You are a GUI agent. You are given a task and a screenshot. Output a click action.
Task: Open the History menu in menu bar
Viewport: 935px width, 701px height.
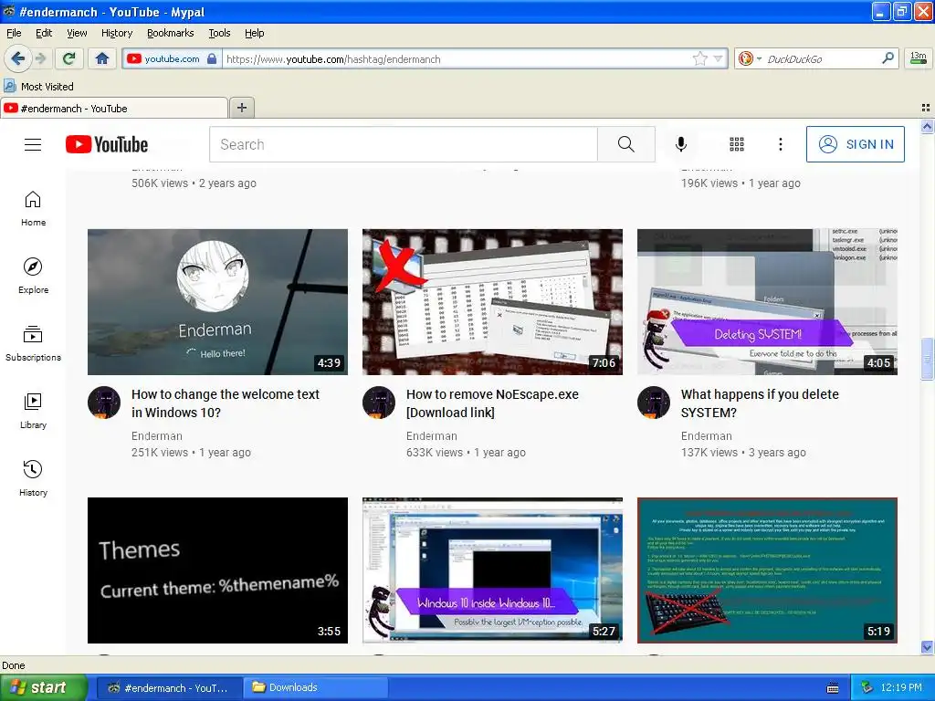point(117,33)
